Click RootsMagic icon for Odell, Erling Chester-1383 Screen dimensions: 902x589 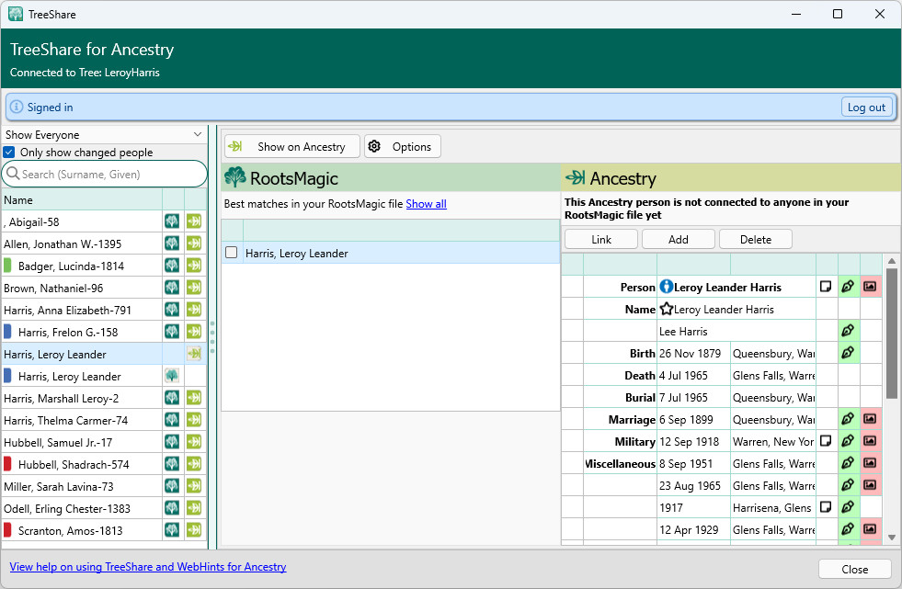click(172, 508)
